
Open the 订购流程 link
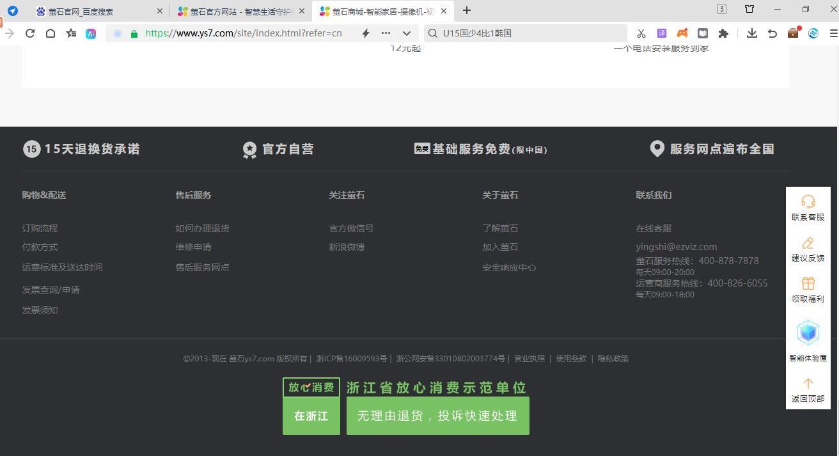pos(40,228)
